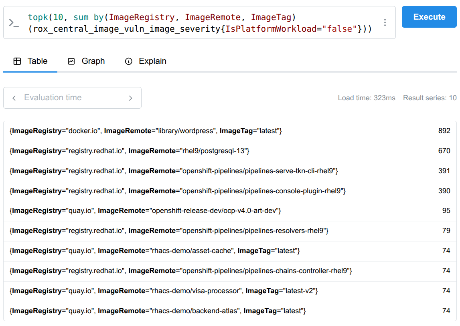Screen dimensions: 460x326
Task: Click the Table tab grid icon
Action: click(x=17, y=61)
